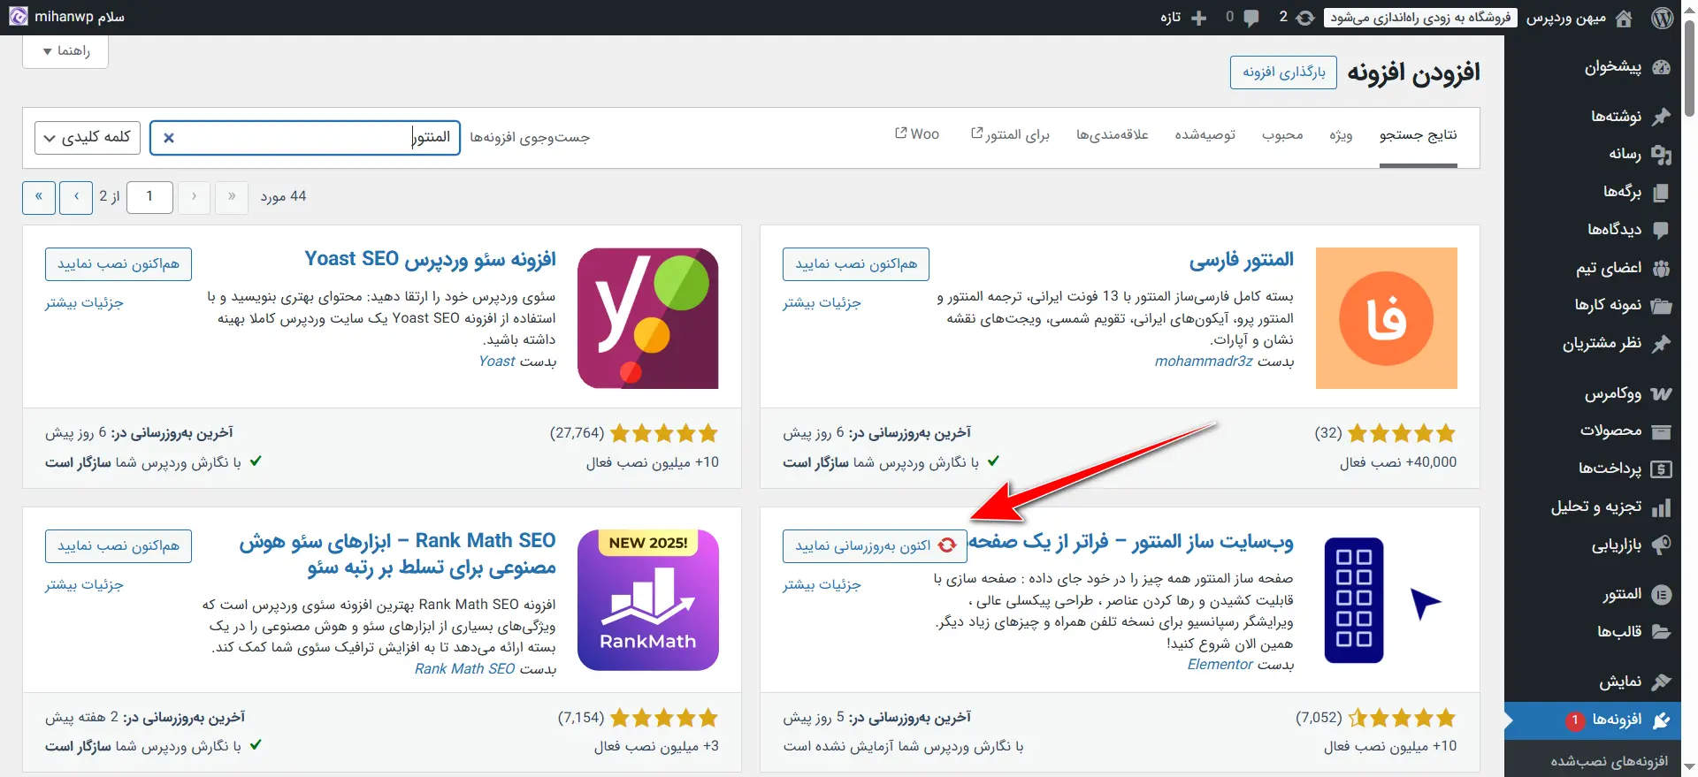
Task: Open the site name مهن وردپرس in admin bar
Action: (1565, 18)
